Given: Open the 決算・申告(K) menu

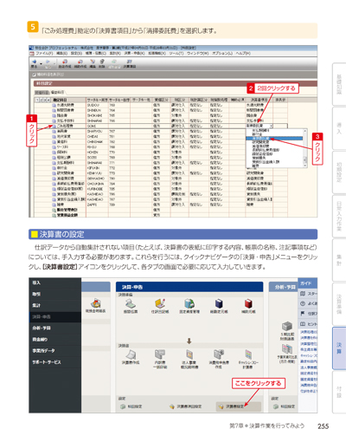Looking at the screenshot, I should (135, 54).
